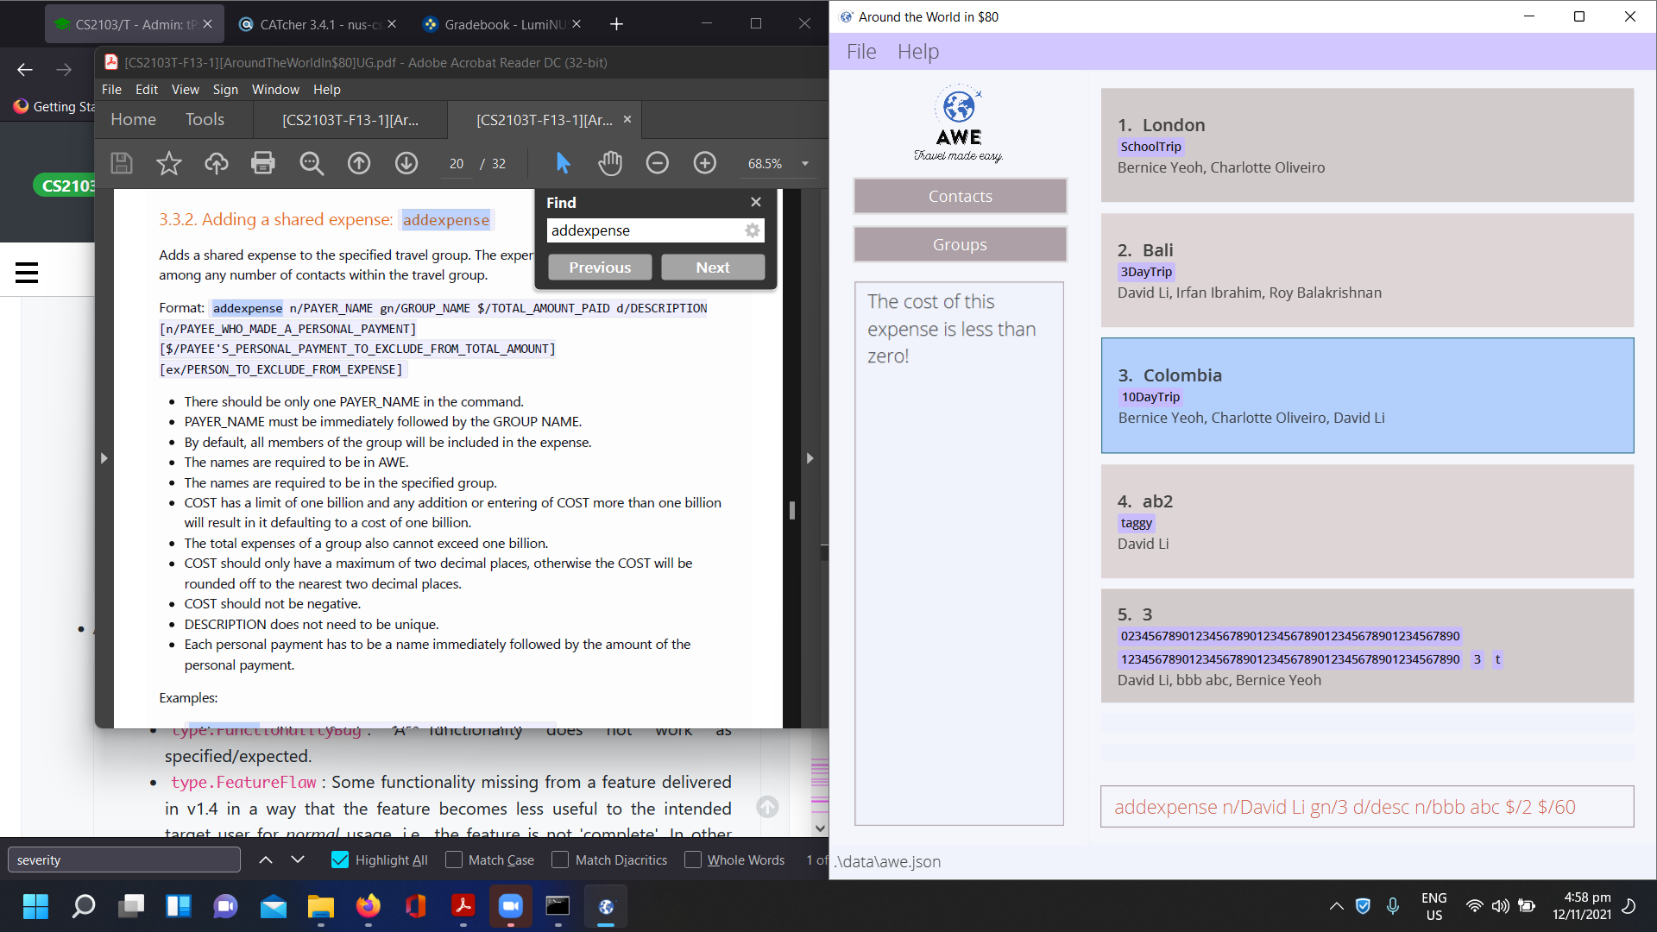
Task: Open the Acrobat View menu
Action: (x=185, y=90)
